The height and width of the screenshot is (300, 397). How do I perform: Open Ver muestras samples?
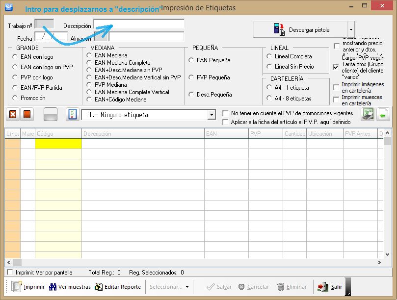pos(70,287)
